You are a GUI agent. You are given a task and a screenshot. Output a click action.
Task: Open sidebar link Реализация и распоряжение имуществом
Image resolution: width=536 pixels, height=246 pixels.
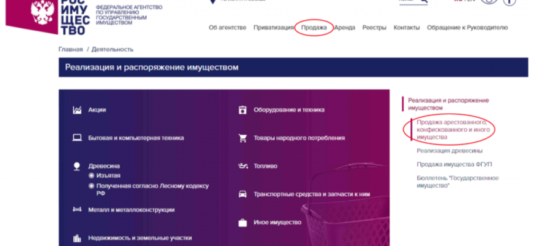click(449, 104)
